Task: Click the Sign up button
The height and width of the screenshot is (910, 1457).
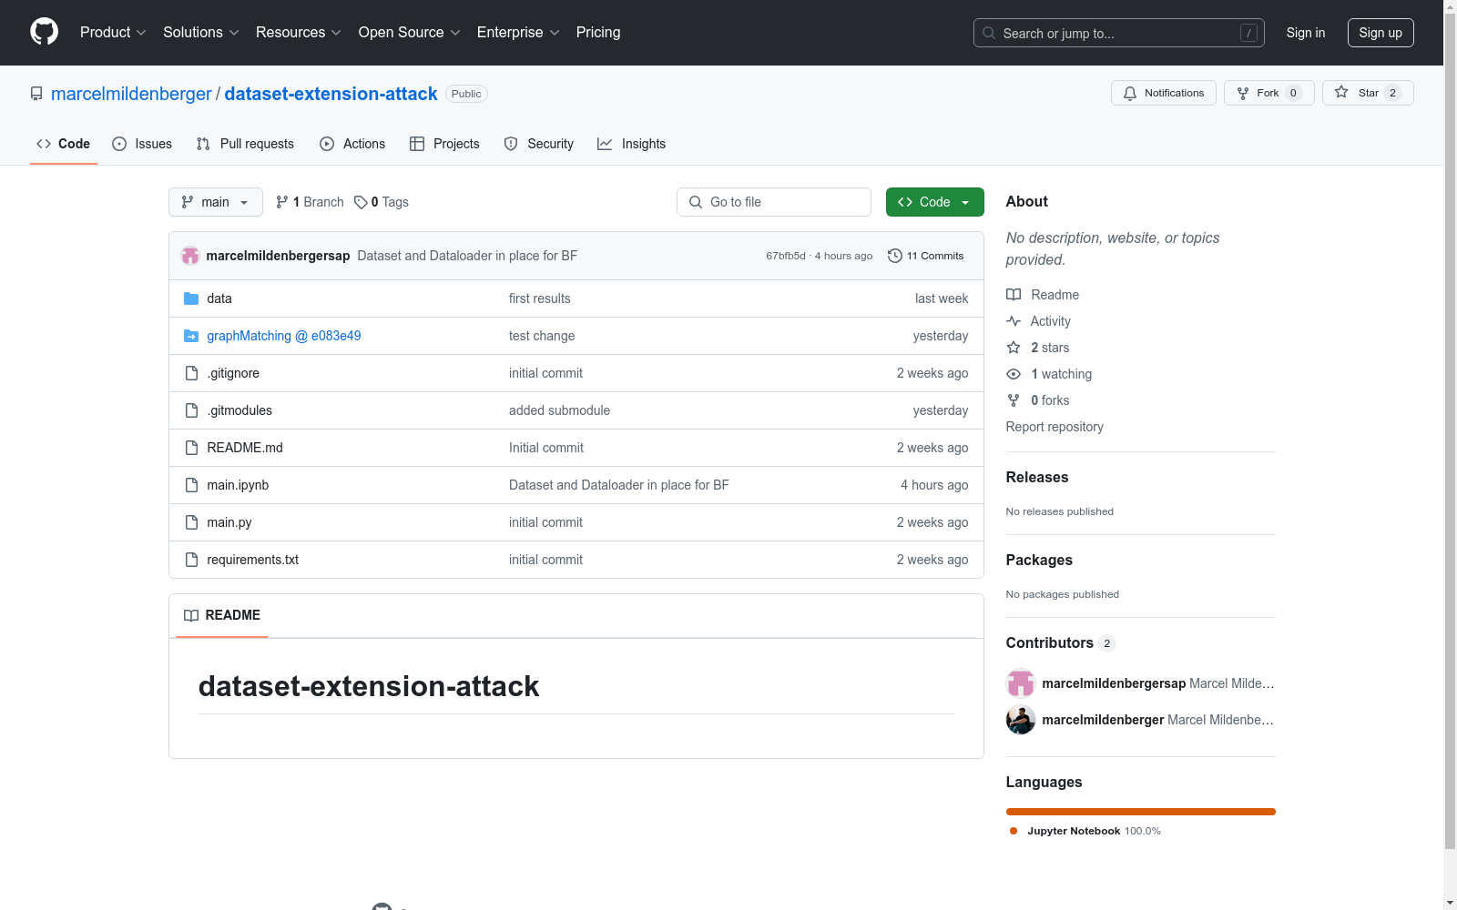Action: (x=1381, y=33)
